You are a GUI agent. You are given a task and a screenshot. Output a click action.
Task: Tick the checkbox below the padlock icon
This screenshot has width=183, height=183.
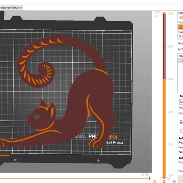(182, 130)
